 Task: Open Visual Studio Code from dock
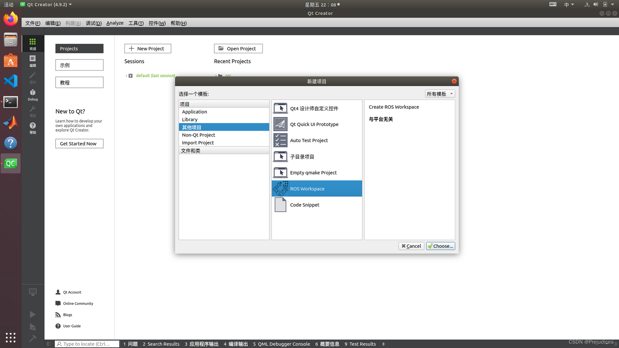[x=11, y=81]
